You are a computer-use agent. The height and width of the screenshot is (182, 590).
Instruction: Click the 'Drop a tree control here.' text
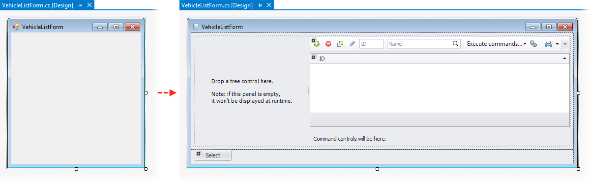[242, 81]
